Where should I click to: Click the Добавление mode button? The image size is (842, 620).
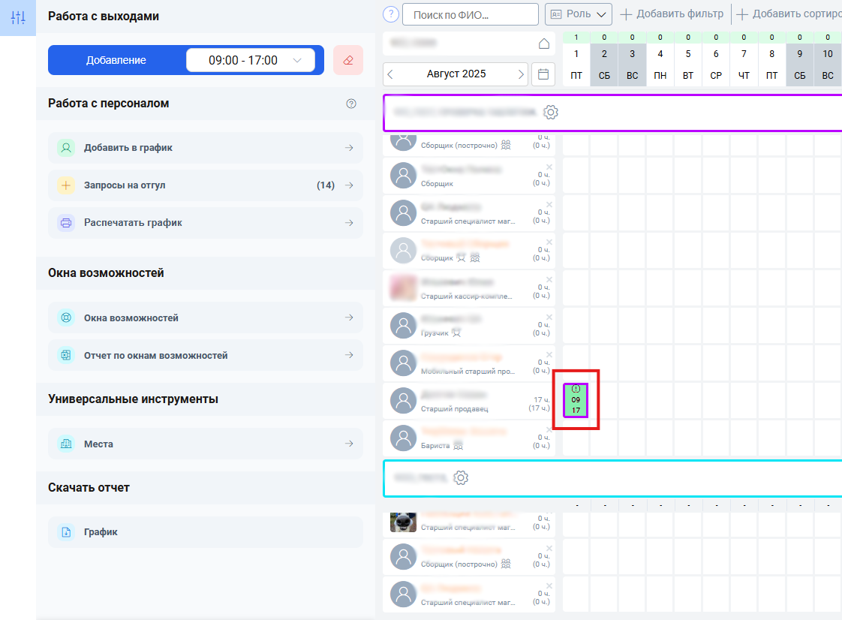click(x=116, y=60)
